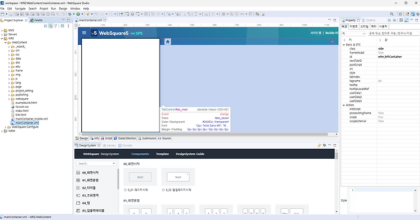
Task: Select the WebSquare perspective icon at top right
Action: pos(413,14)
